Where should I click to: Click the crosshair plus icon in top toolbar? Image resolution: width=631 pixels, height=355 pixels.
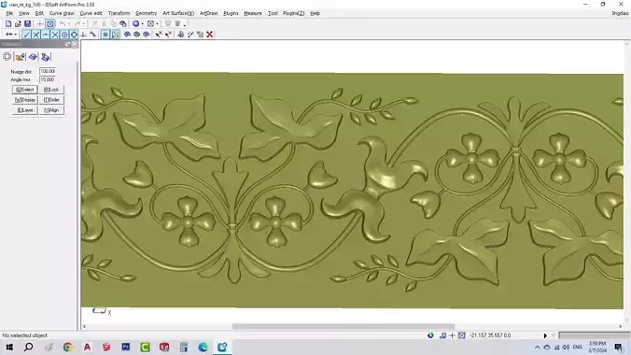tap(40, 23)
